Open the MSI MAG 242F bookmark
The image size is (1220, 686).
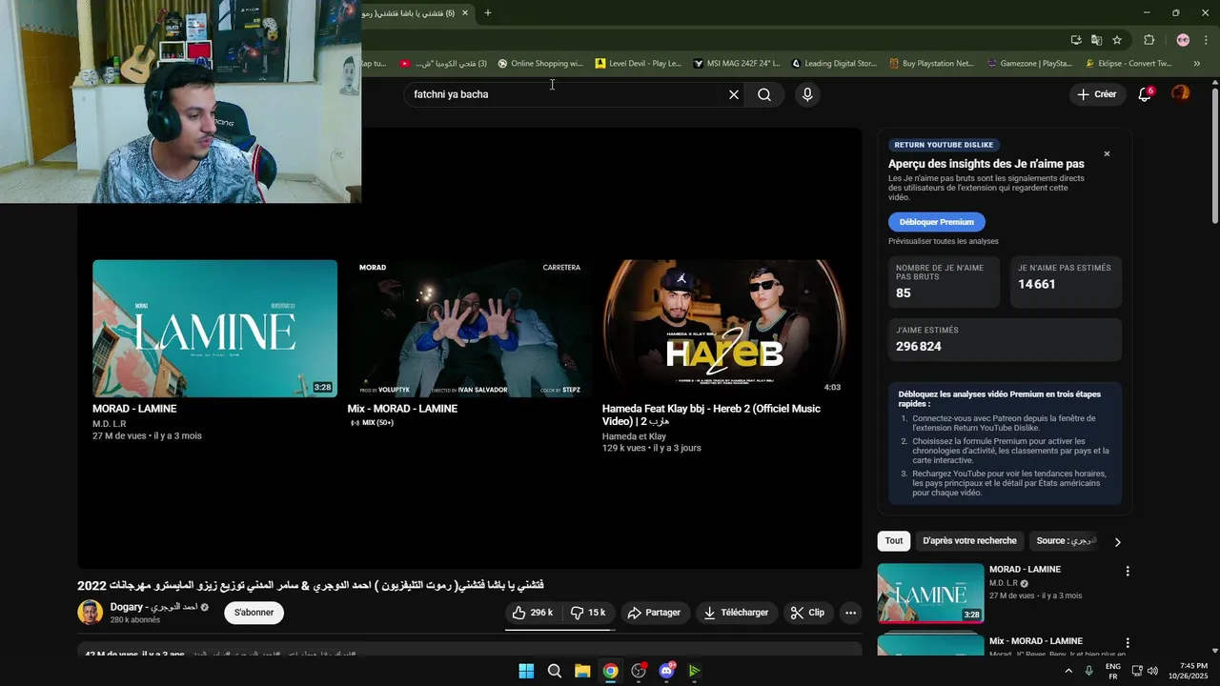click(x=737, y=64)
